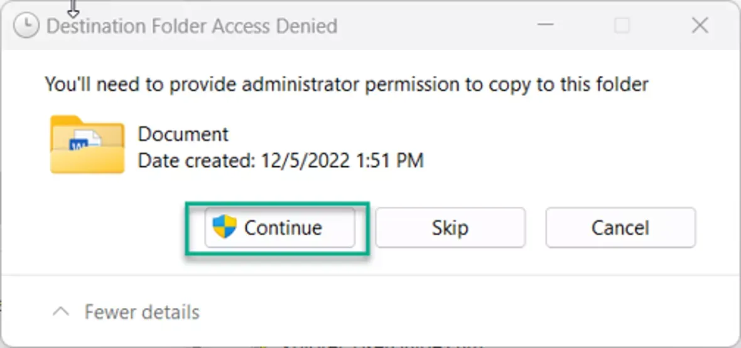The width and height of the screenshot is (741, 348).
Task: Click the clock icon in the title bar
Action: point(26,26)
